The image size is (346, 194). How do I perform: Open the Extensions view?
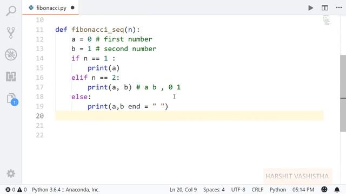[x=11, y=77]
